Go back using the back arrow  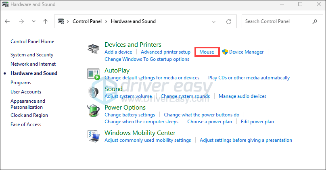8,21
